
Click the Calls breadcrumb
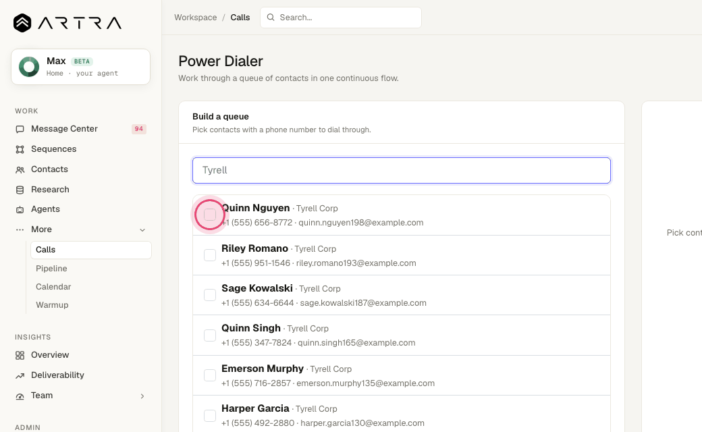(x=240, y=18)
